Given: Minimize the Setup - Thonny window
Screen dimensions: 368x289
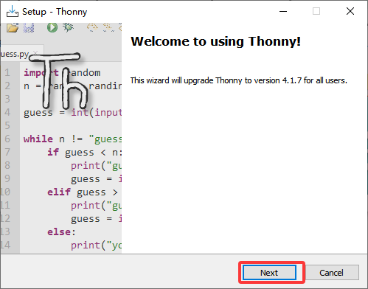Looking at the screenshot, I should point(283,11).
